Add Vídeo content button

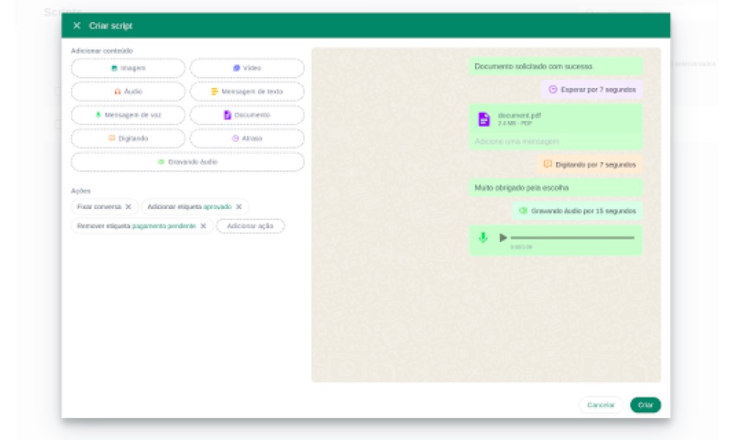click(x=247, y=68)
